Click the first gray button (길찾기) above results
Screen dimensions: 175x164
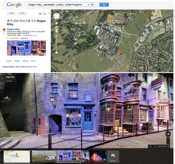pos(11,13)
